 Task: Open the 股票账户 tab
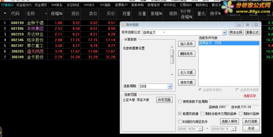[x=121, y=5]
